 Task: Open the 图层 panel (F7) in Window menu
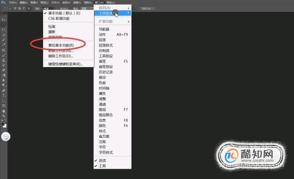(x=113, y=110)
